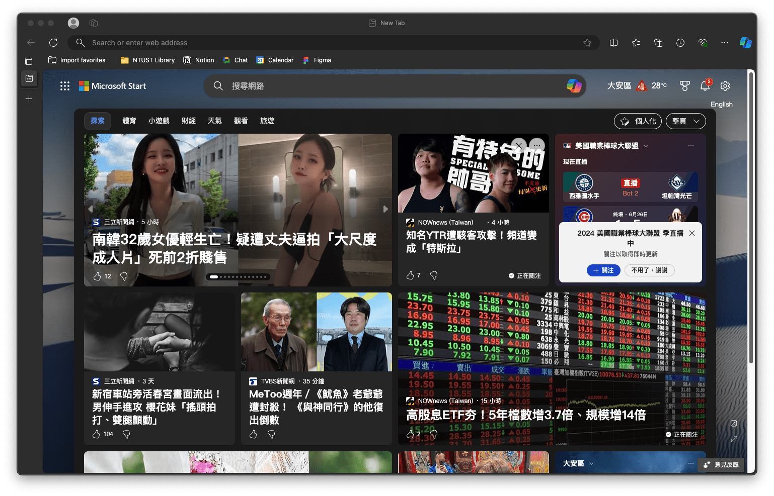Open the workspaces icon in title bar
The width and height of the screenshot is (774, 496).
(94, 23)
